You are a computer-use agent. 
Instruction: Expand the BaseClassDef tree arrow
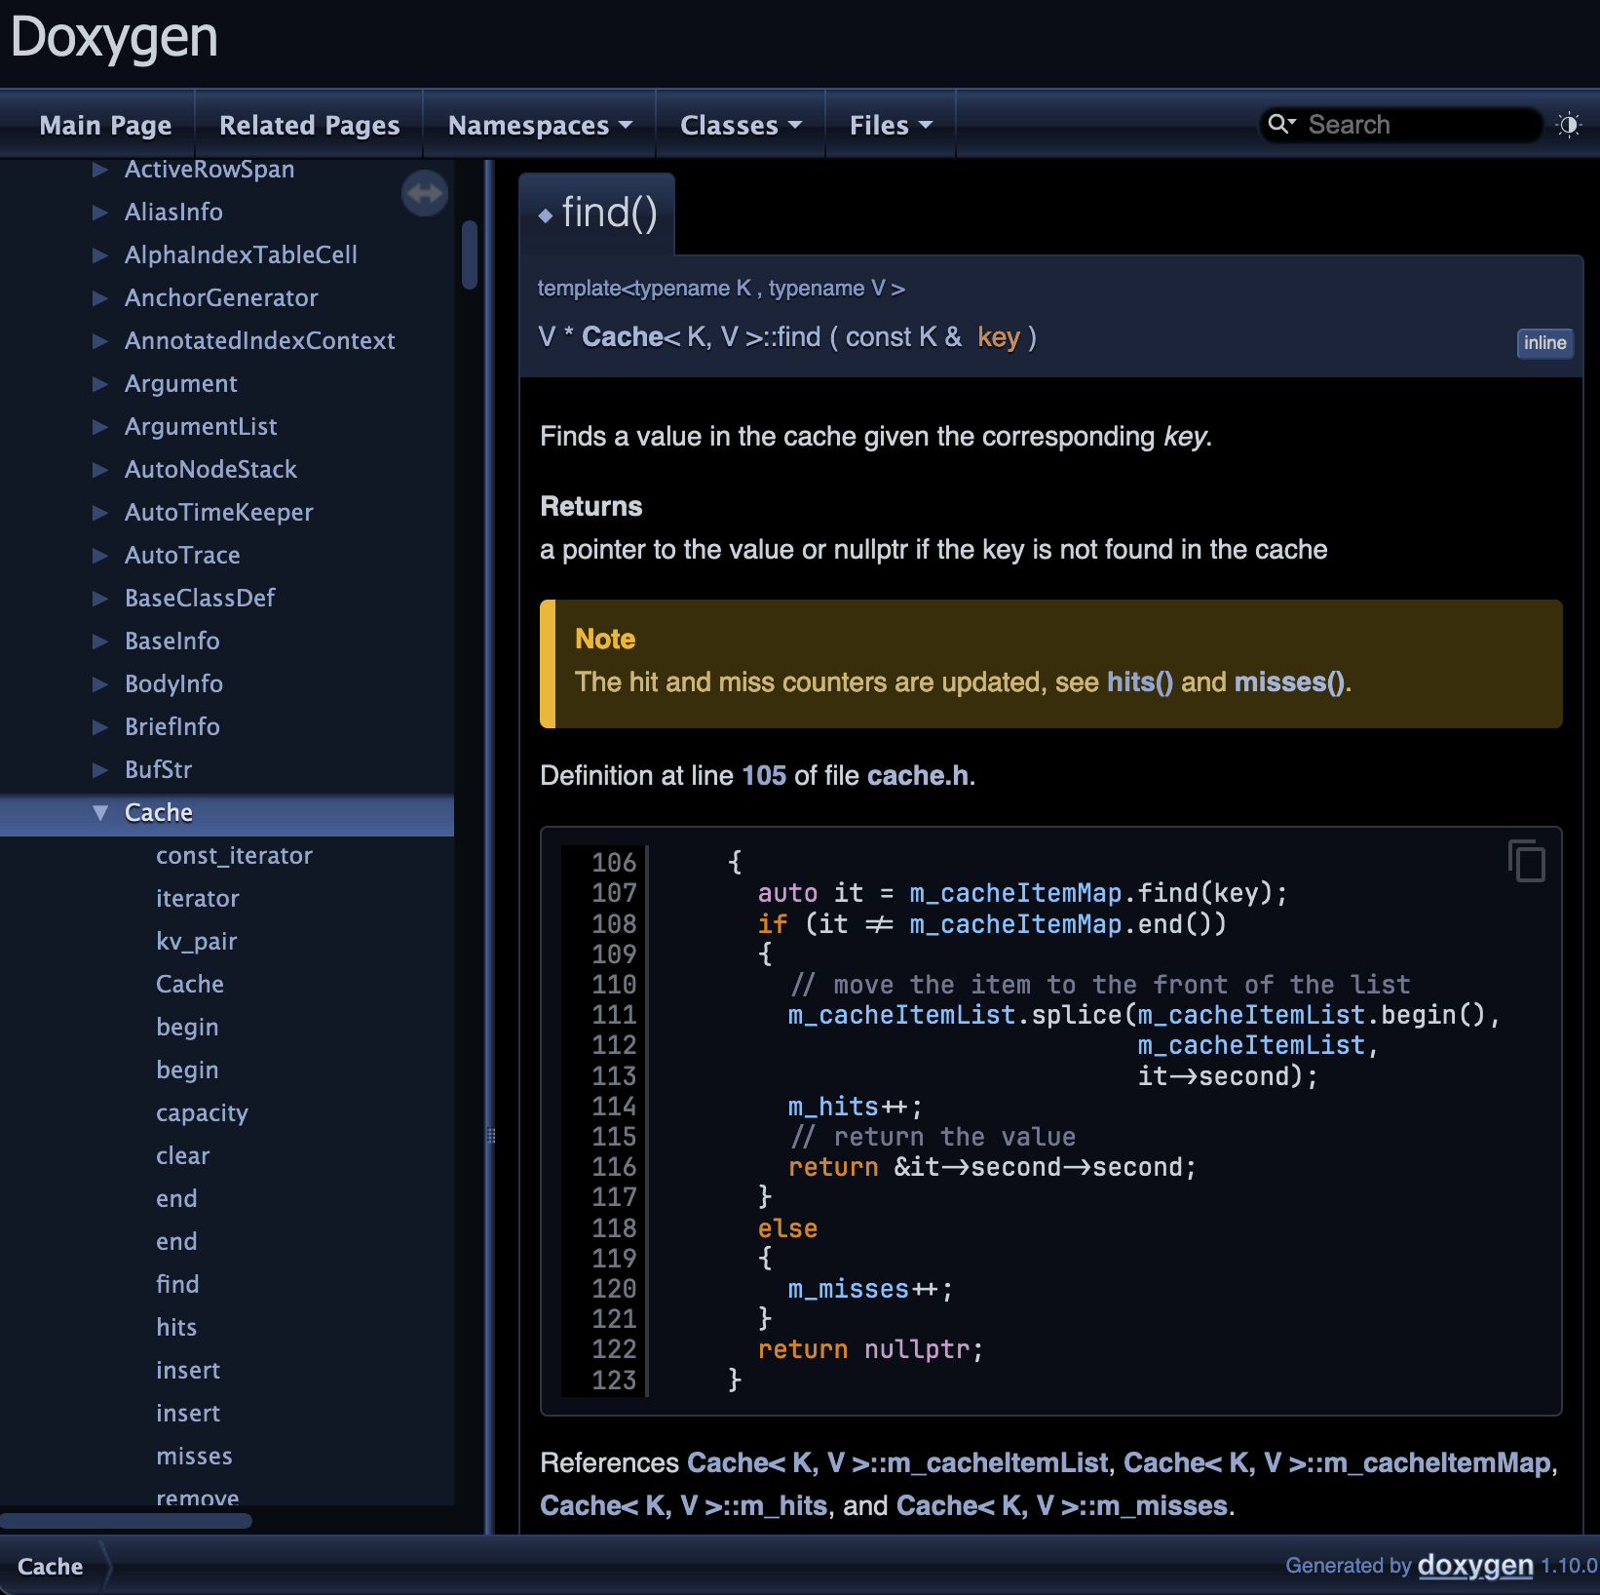pos(99,599)
